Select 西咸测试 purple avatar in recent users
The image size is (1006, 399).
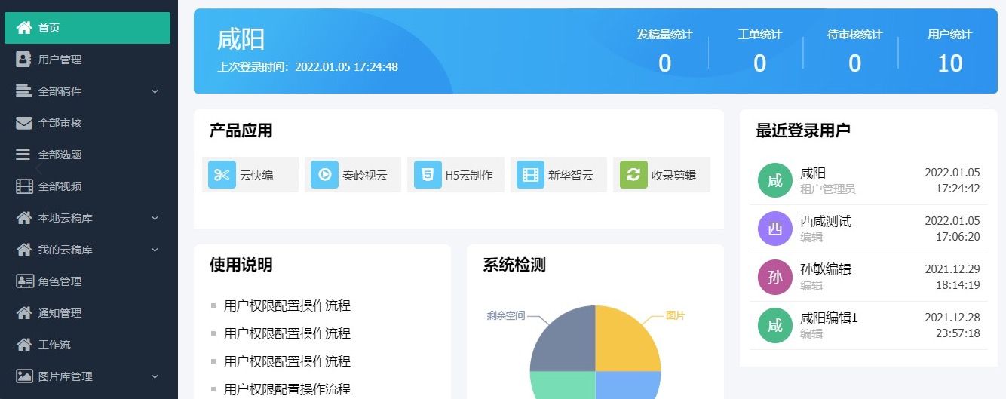[x=774, y=229]
